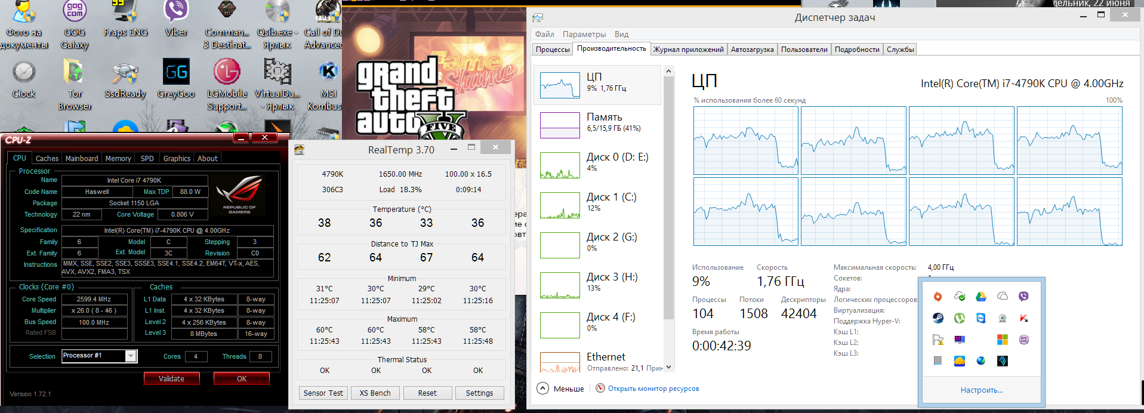Click scroll-down arrow of performance sidebar

[x=668, y=367]
